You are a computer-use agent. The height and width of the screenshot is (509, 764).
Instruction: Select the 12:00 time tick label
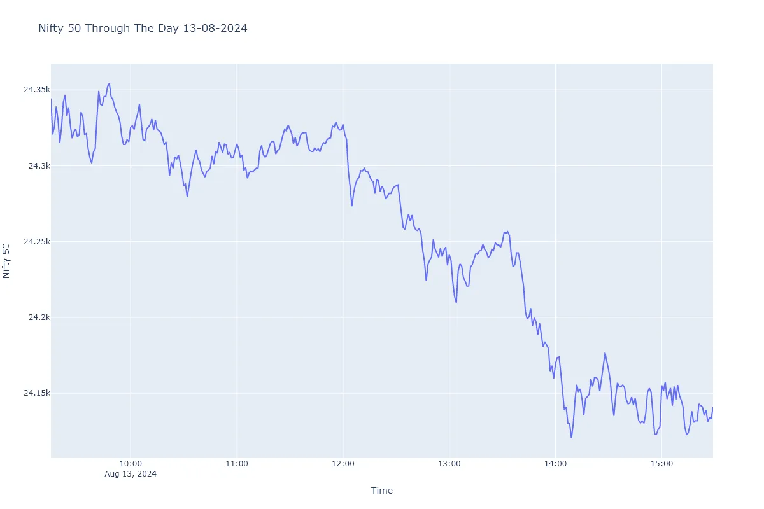pyautogui.click(x=343, y=464)
